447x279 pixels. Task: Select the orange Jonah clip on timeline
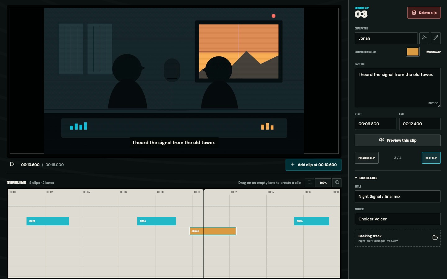click(x=213, y=231)
